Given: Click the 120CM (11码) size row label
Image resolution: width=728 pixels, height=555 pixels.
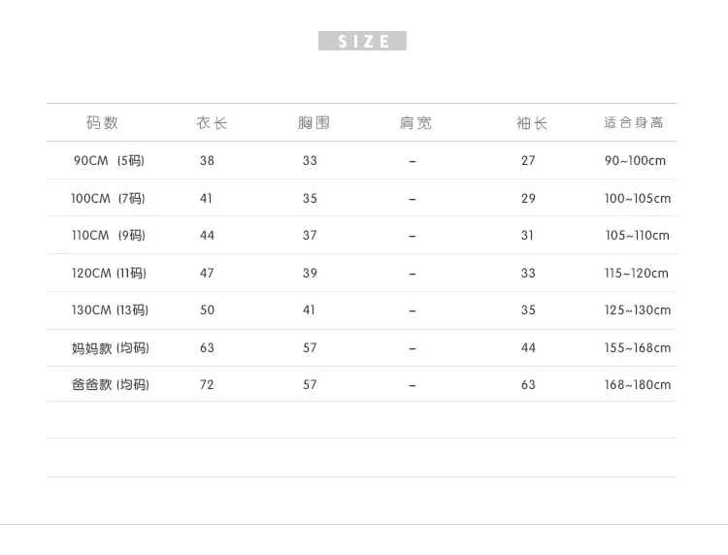Looking at the screenshot, I should tap(109, 273).
